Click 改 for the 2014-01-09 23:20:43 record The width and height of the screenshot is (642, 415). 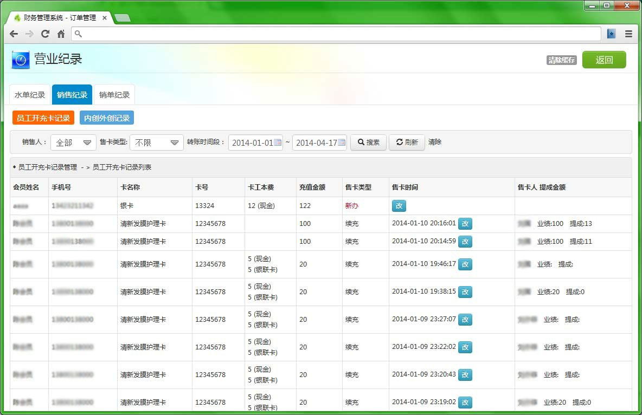click(x=465, y=375)
